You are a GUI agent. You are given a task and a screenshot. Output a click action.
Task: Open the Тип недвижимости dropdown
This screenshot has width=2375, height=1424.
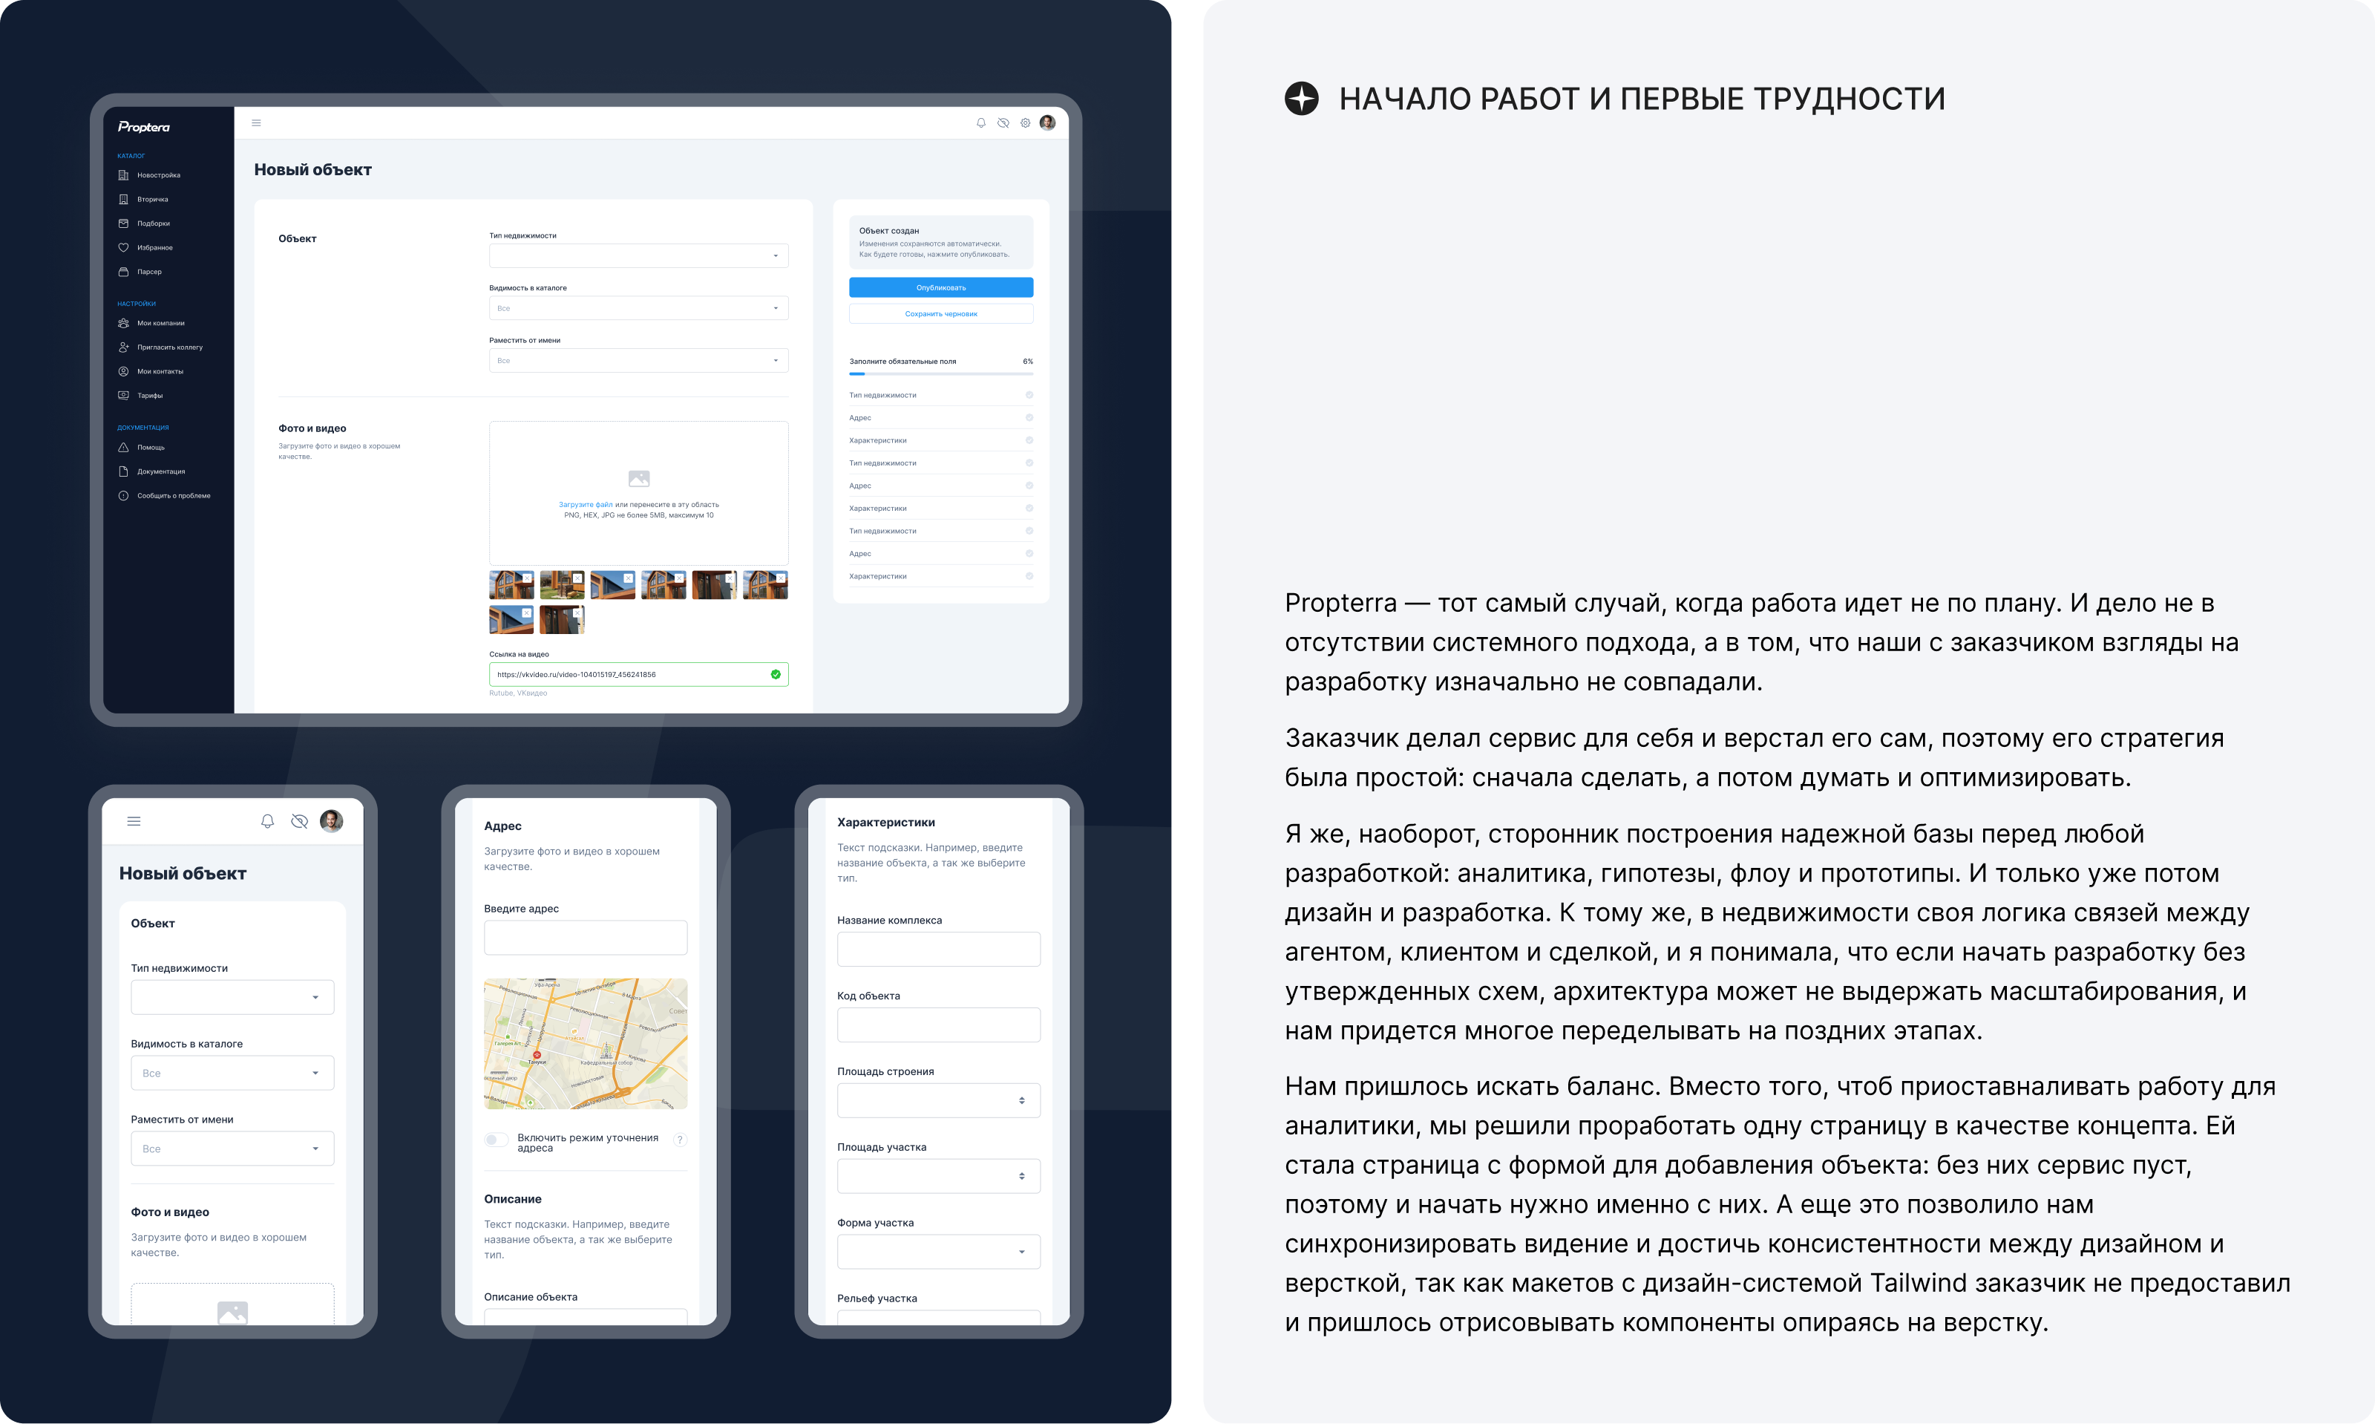click(x=639, y=255)
